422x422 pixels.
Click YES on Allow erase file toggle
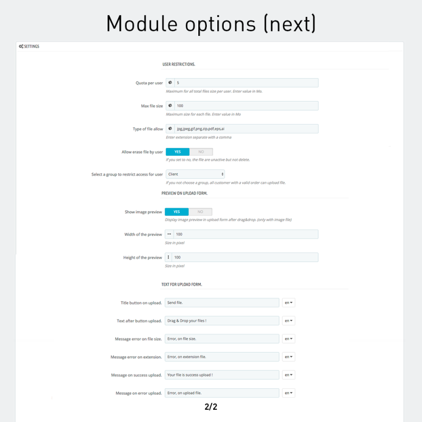click(178, 151)
